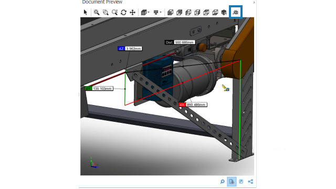Click the sixth view orientation cube icon
Image resolution: width=336 pixels, height=189 pixels.
(x=215, y=13)
